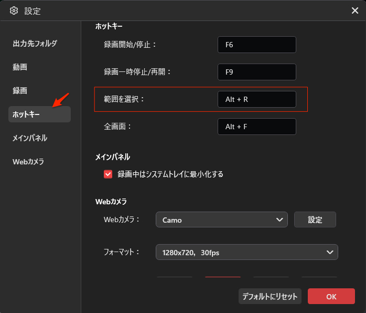Click the chevron arrow on the Camo selector
Viewport: 366px width, 313px height.
279,220
